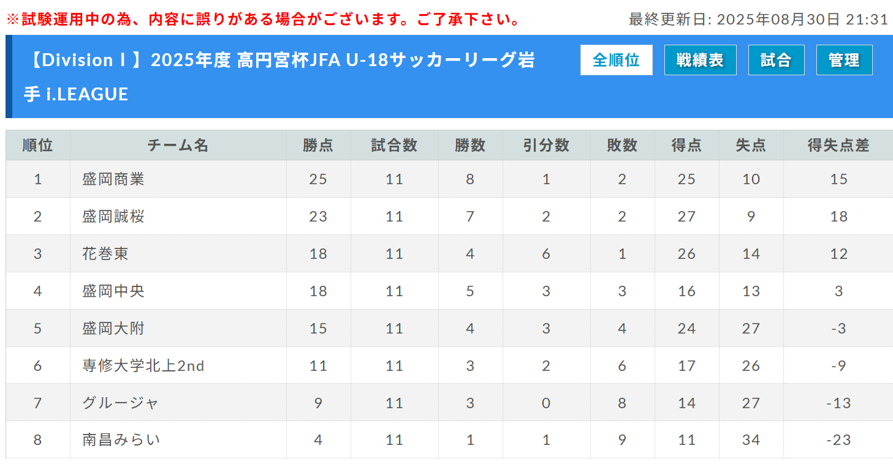Click the 管理 button
Screen dimensions: 893x470
[844, 60]
